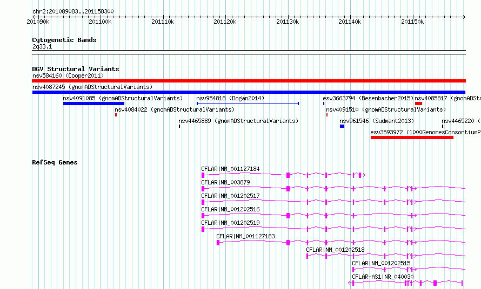Select the Cytogenetic Bands track title
Viewport: 481px width, 289px height.
[64, 40]
